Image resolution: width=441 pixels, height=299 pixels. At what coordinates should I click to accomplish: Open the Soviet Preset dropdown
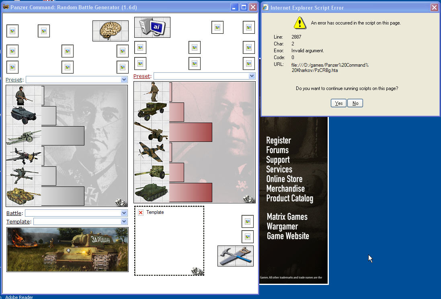point(252,76)
